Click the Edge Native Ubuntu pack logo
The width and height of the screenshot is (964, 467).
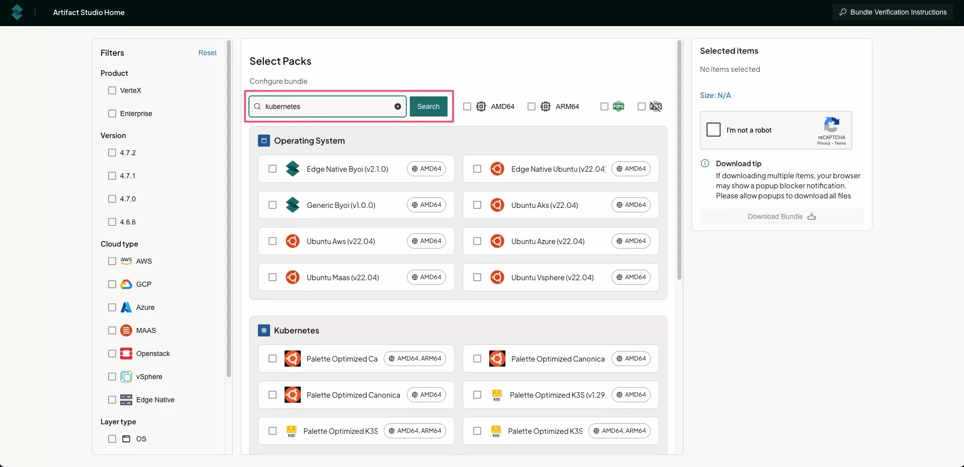tap(497, 169)
